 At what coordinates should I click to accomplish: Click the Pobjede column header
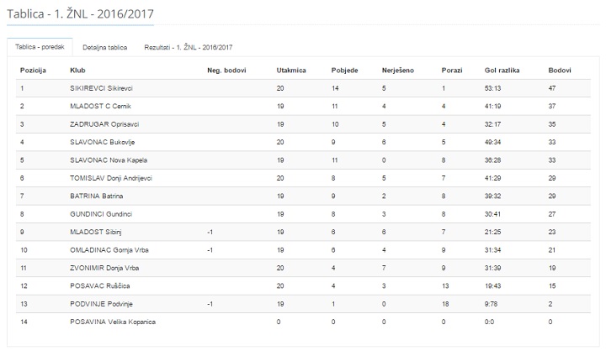(345, 70)
